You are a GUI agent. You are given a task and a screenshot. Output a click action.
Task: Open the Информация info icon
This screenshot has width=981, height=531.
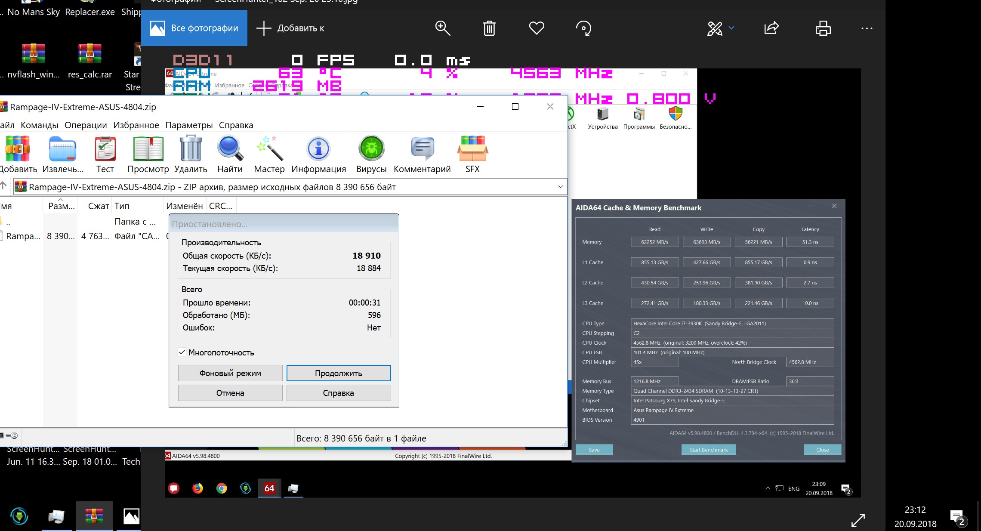click(318, 149)
